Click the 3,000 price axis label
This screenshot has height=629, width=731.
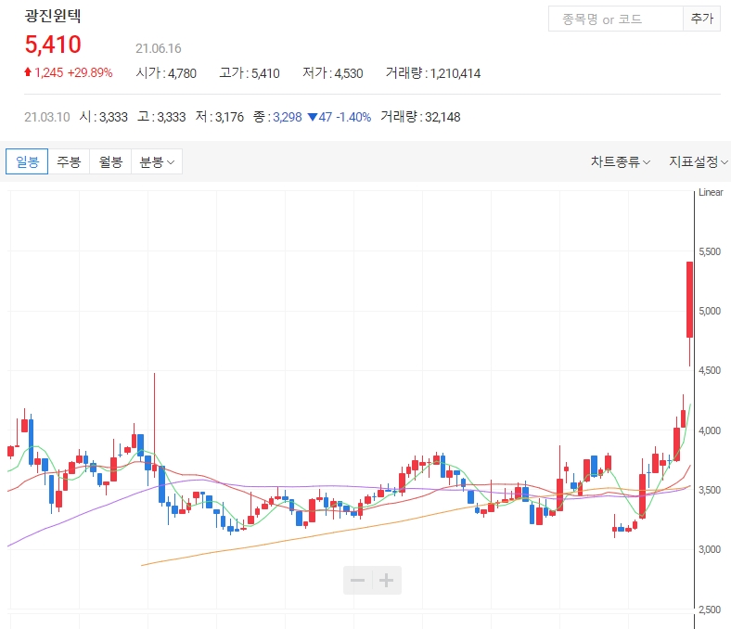tap(710, 550)
